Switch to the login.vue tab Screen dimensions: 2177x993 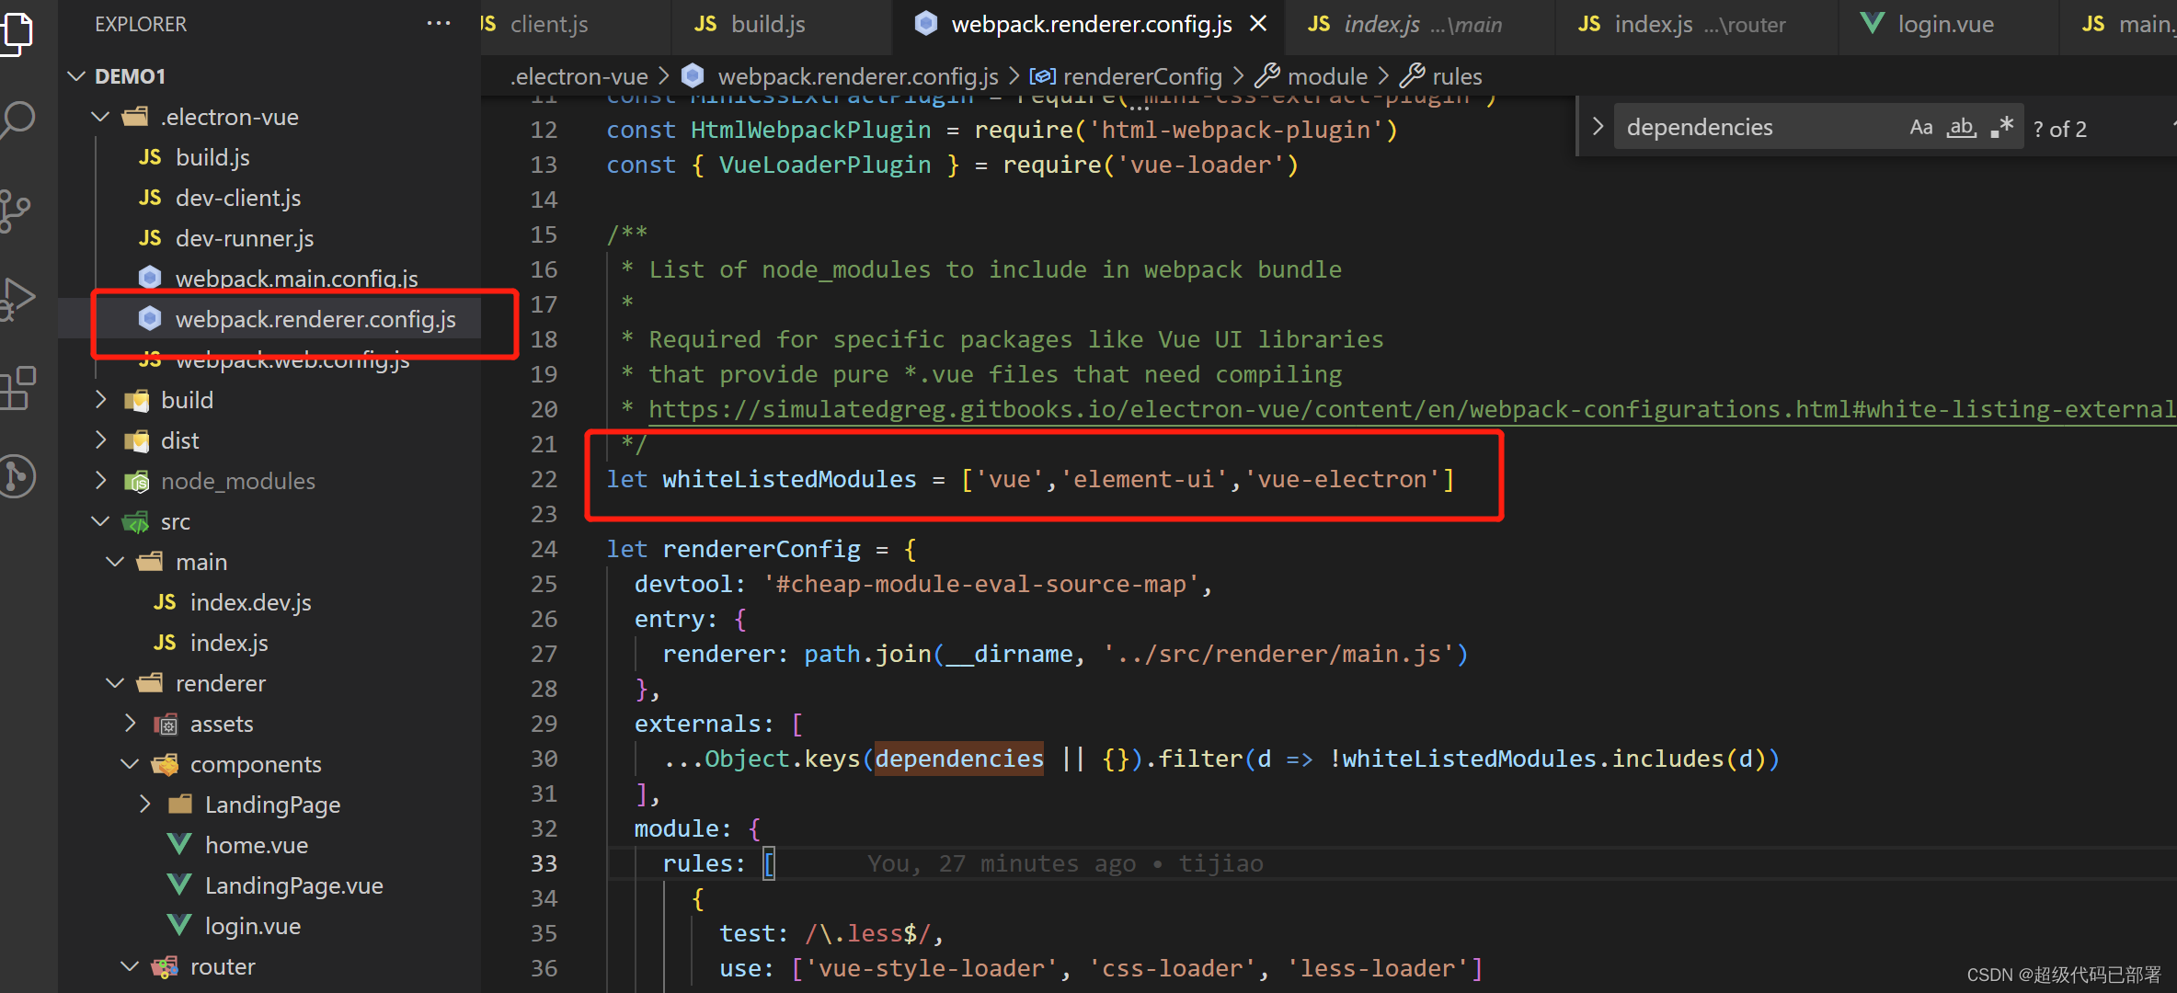1948,24
